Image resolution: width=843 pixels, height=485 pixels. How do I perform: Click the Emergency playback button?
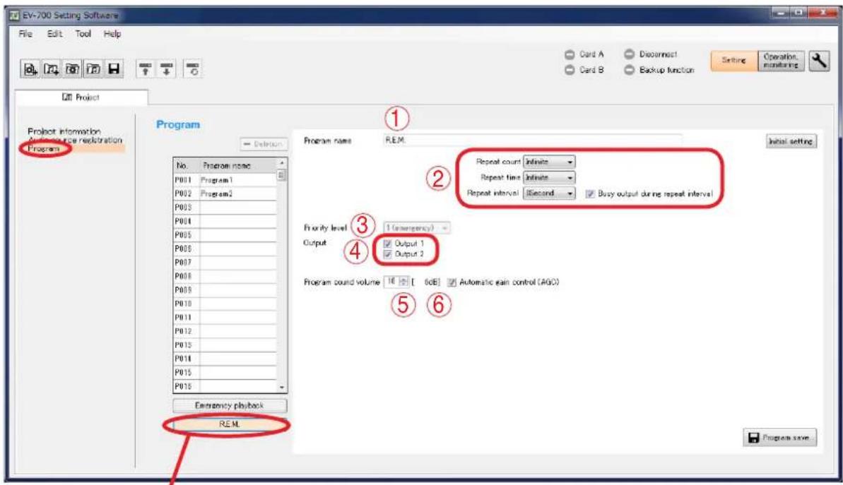[230, 405]
